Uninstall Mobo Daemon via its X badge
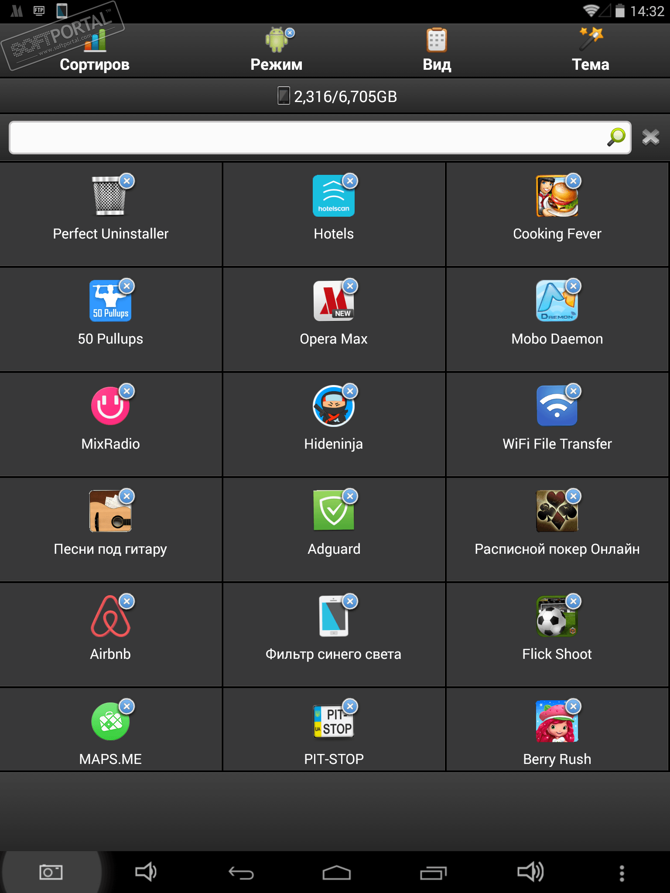The width and height of the screenshot is (670, 893). pos(573,286)
